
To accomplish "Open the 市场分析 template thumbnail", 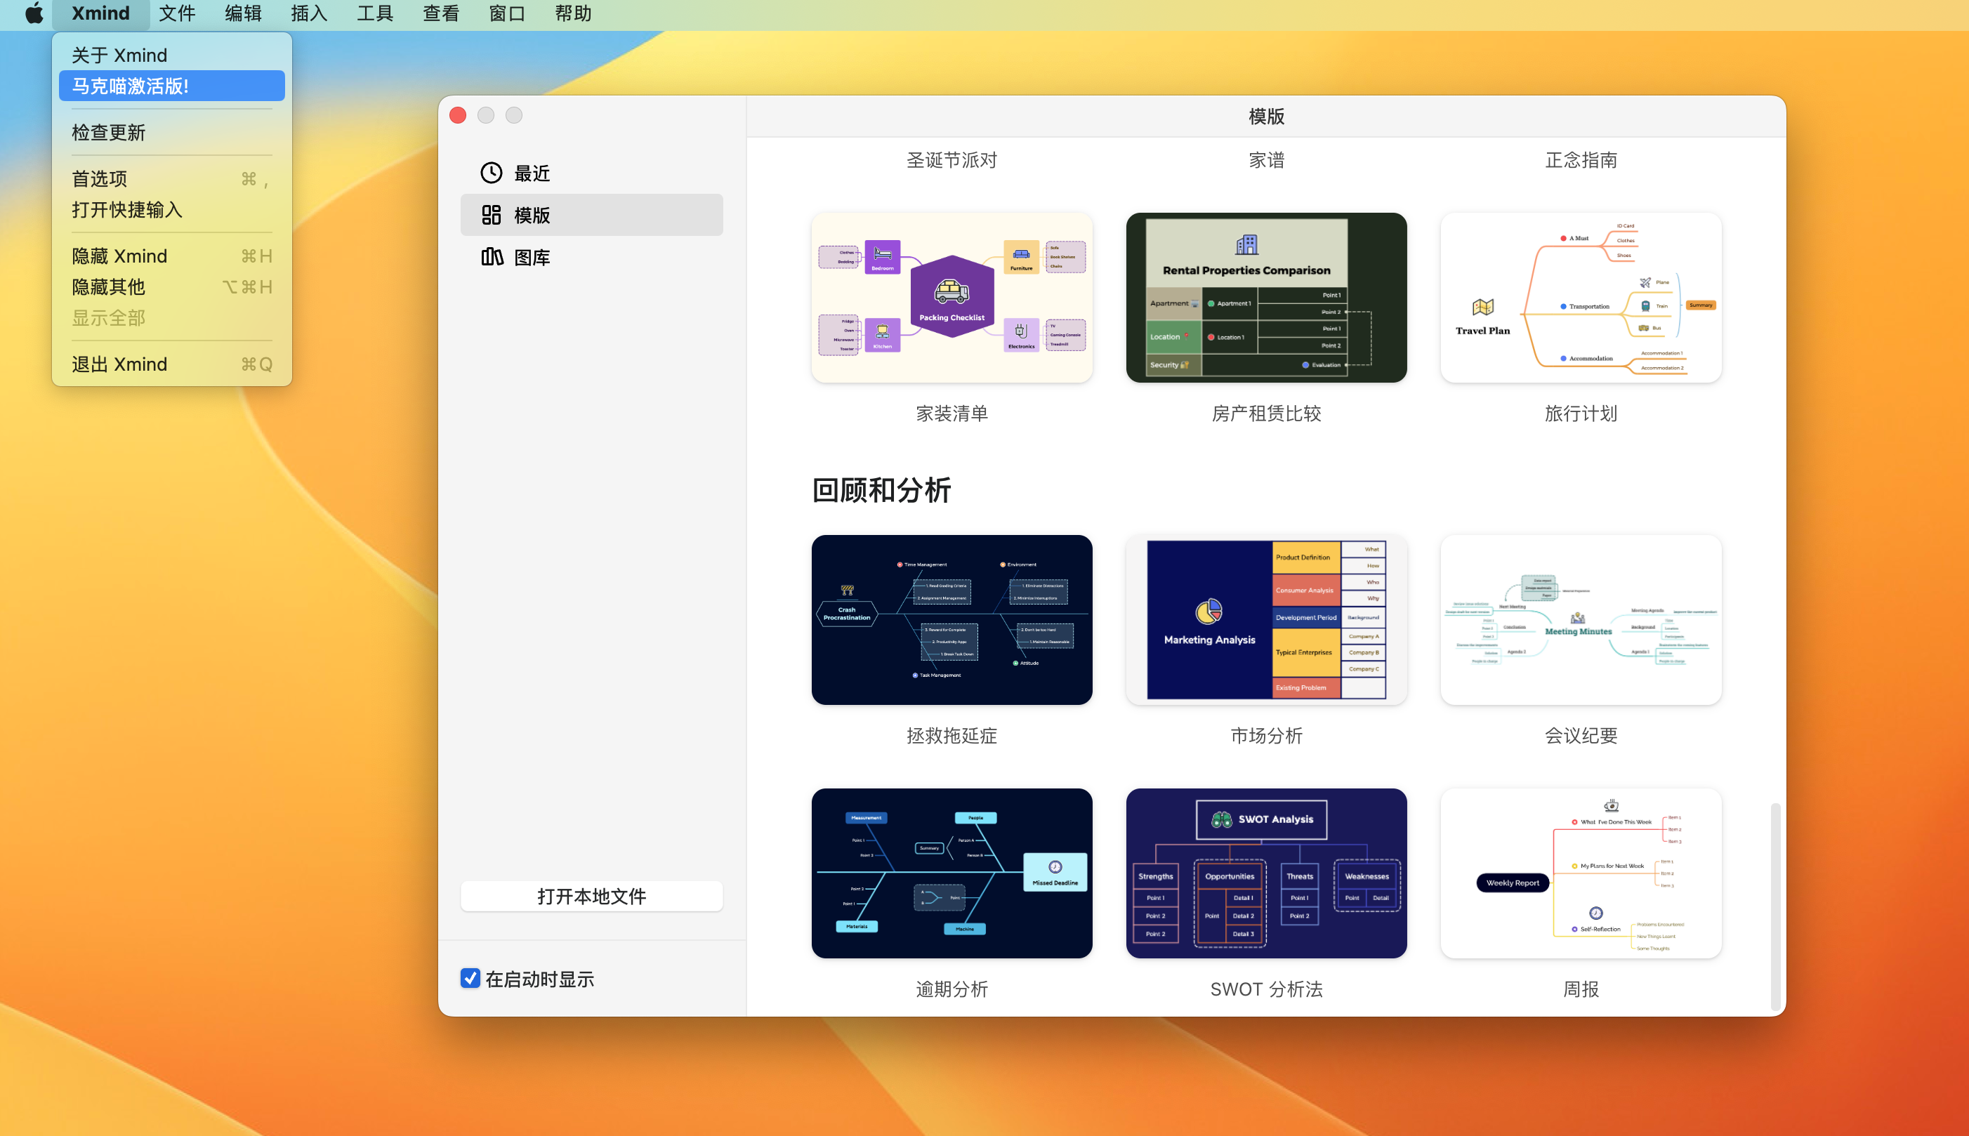I will (x=1265, y=619).
